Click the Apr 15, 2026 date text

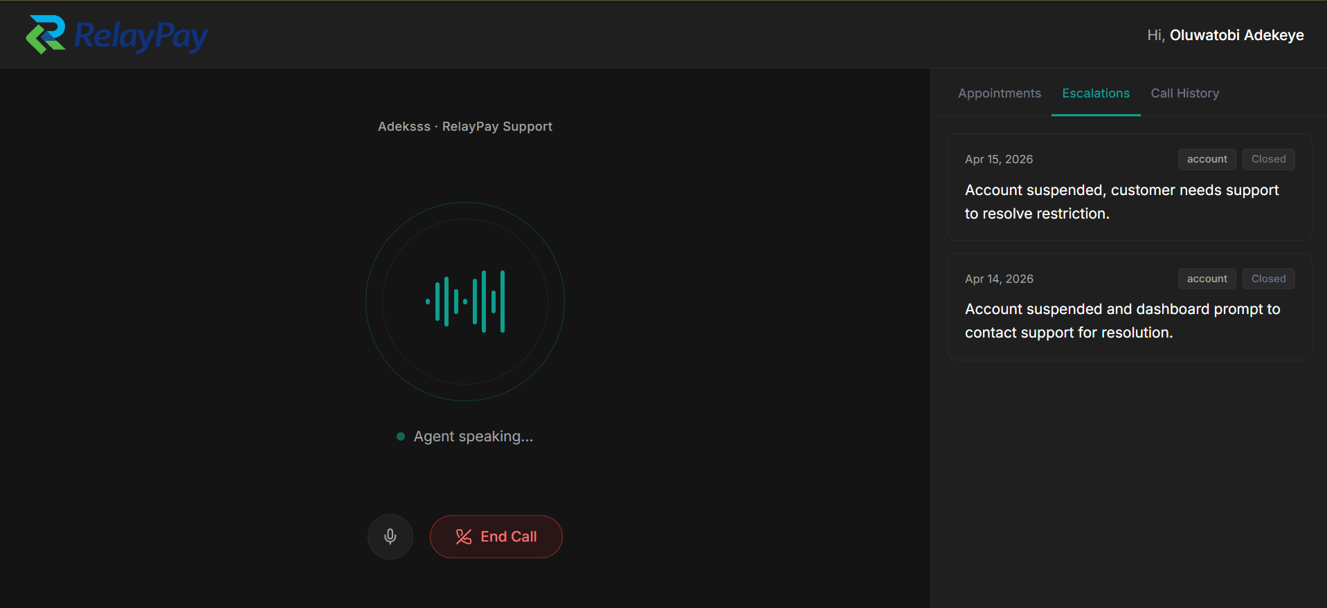point(999,159)
